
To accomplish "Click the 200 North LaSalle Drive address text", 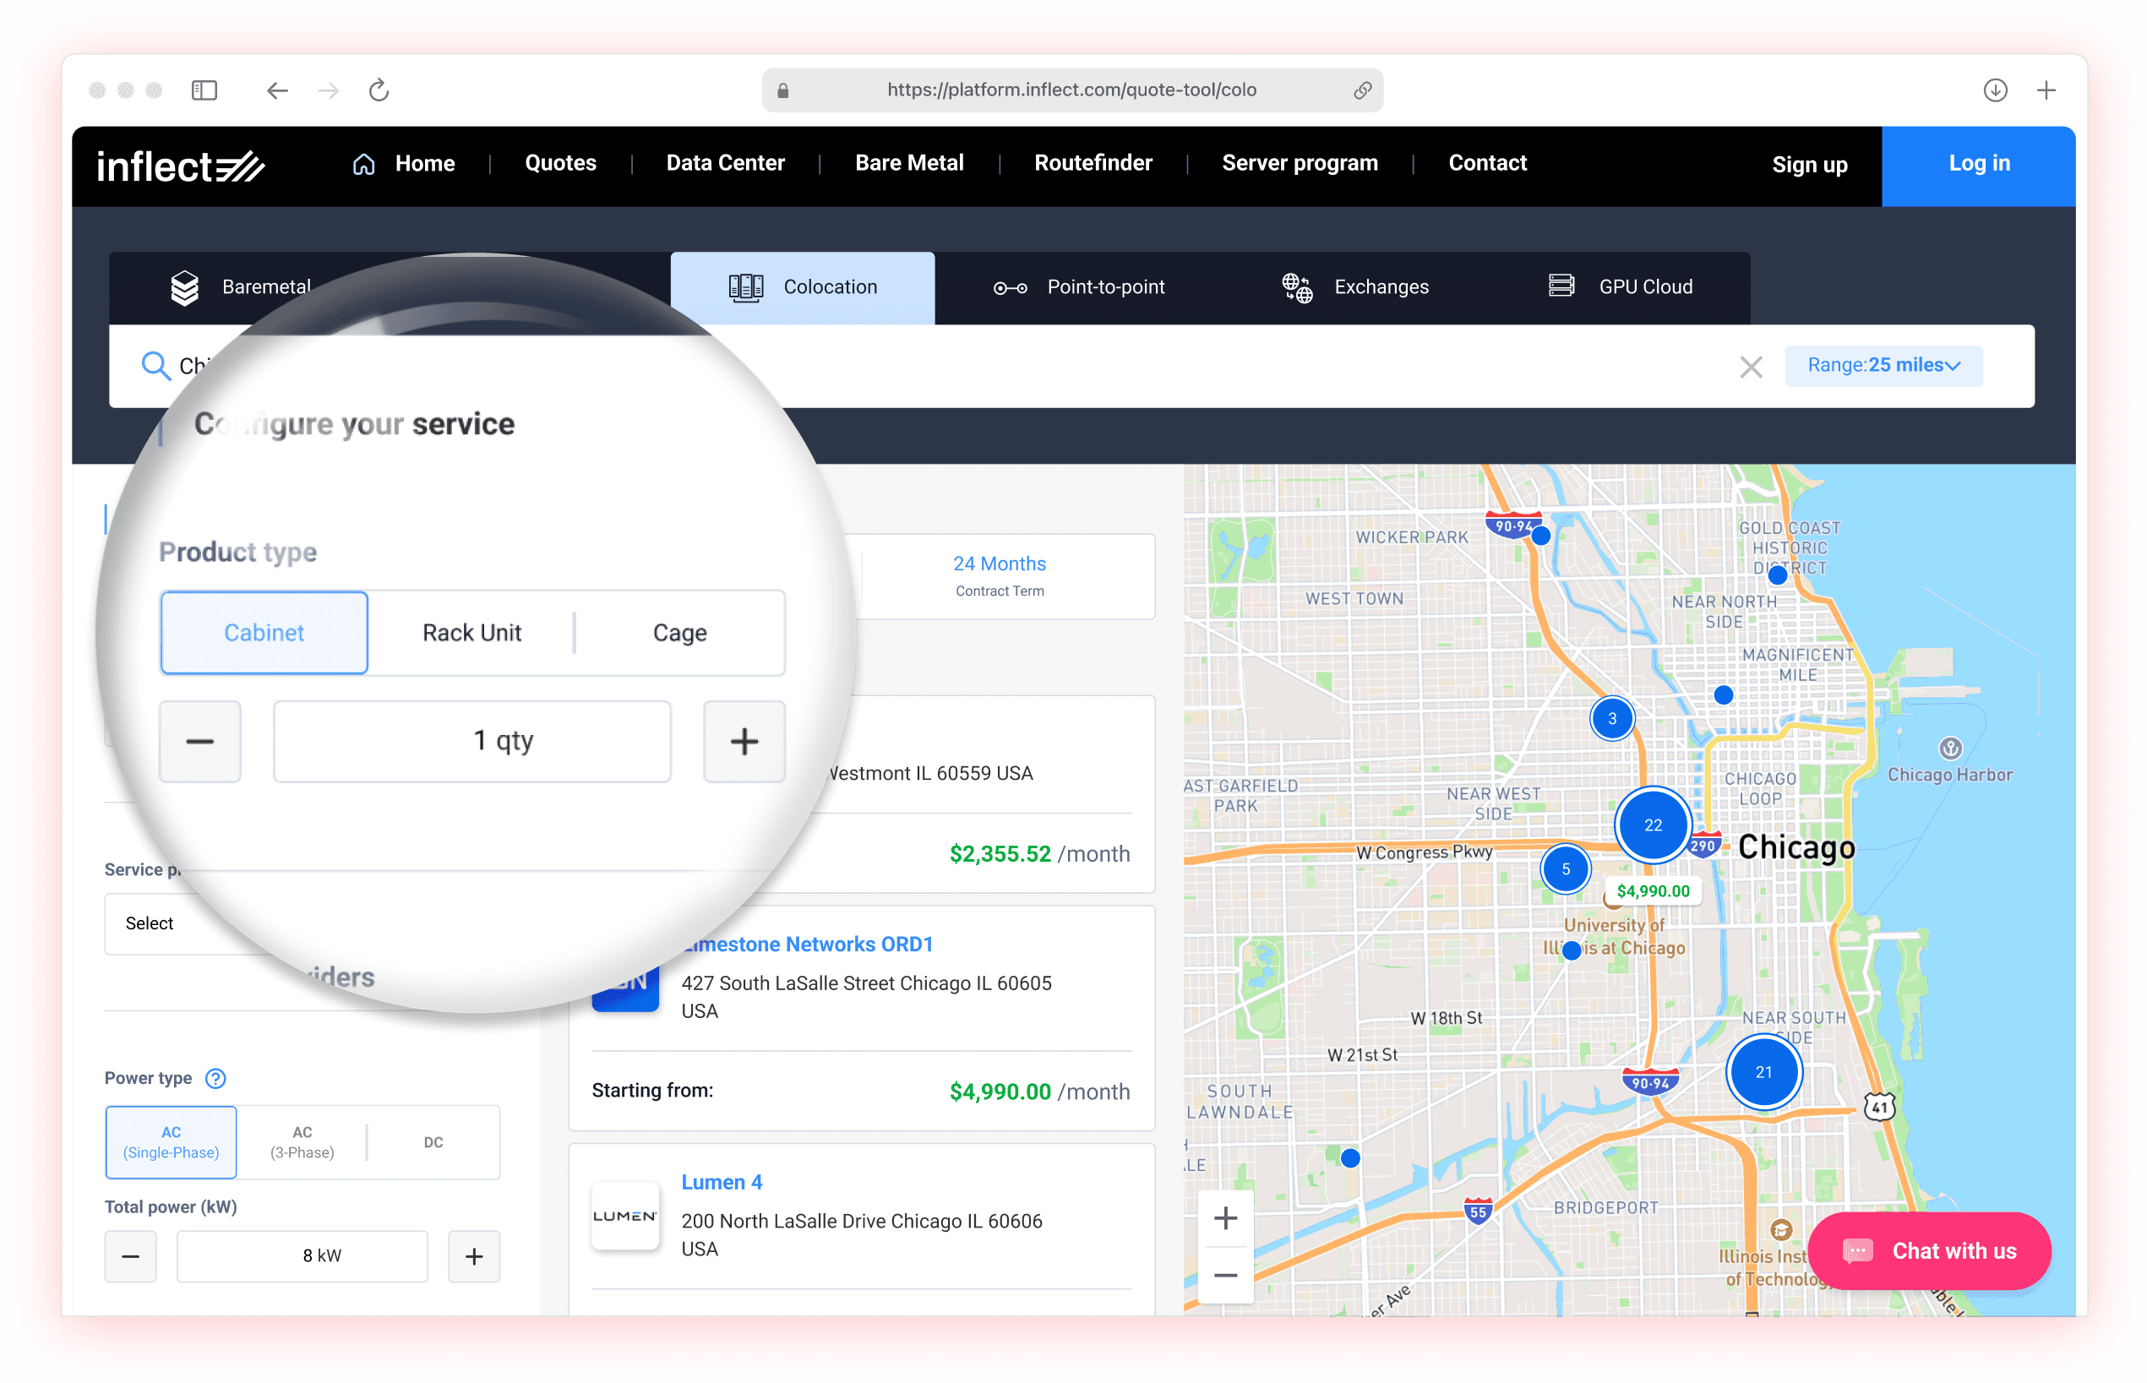I will coord(862,1235).
